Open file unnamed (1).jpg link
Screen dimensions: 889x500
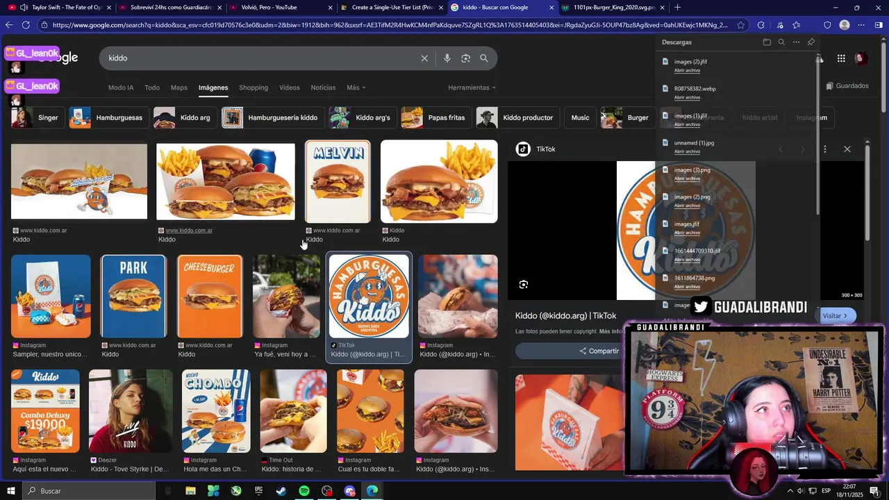[x=687, y=151]
